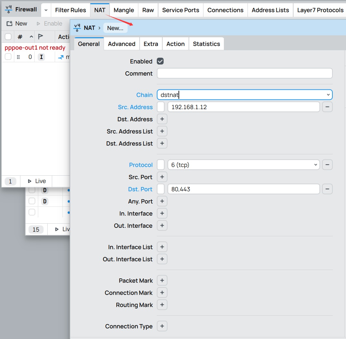Click plus icon for Packet Mark
Screen dimensions: 346x339
(x=162, y=281)
